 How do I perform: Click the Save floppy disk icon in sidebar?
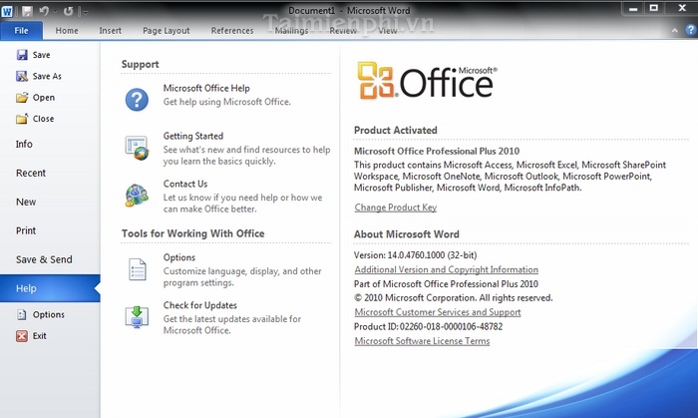point(22,55)
